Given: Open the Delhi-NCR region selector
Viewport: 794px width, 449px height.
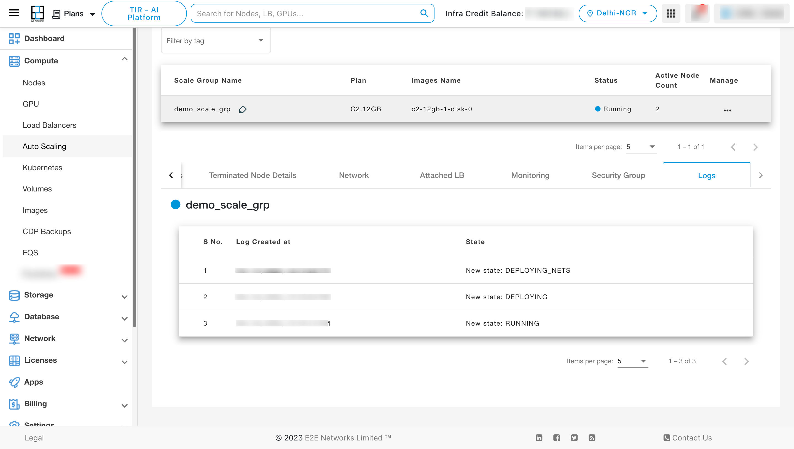Looking at the screenshot, I should pyautogui.click(x=618, y=13).
